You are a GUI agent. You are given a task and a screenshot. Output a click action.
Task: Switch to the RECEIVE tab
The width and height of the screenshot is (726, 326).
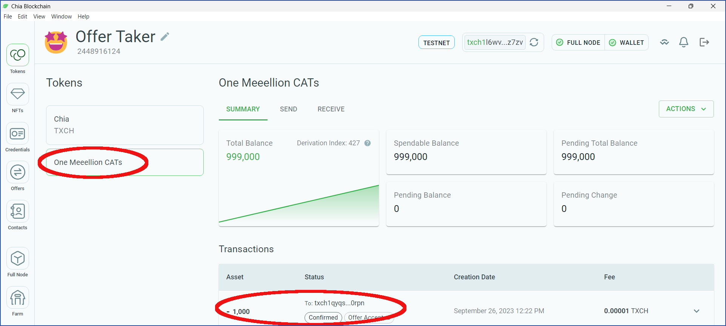[x=331, y=109]
